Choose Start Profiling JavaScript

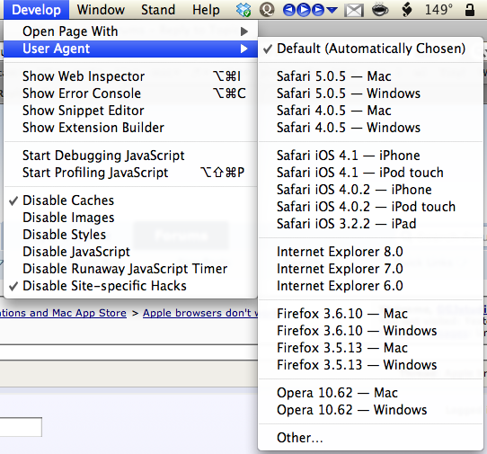[130, 173]
